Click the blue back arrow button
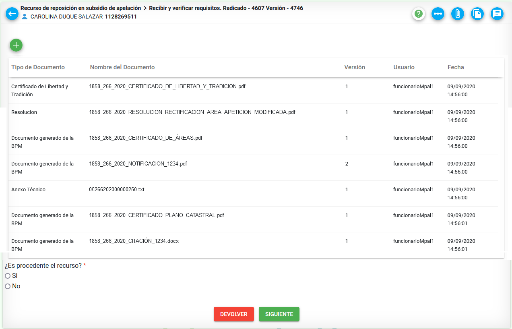This screenshot has width=512, height=329. click(12, 14)
